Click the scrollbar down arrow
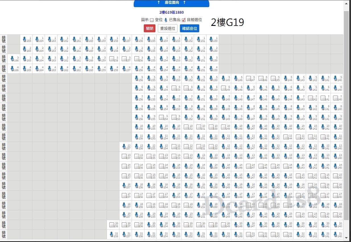This screenshot has width=351, height=242. coord(346,238)
